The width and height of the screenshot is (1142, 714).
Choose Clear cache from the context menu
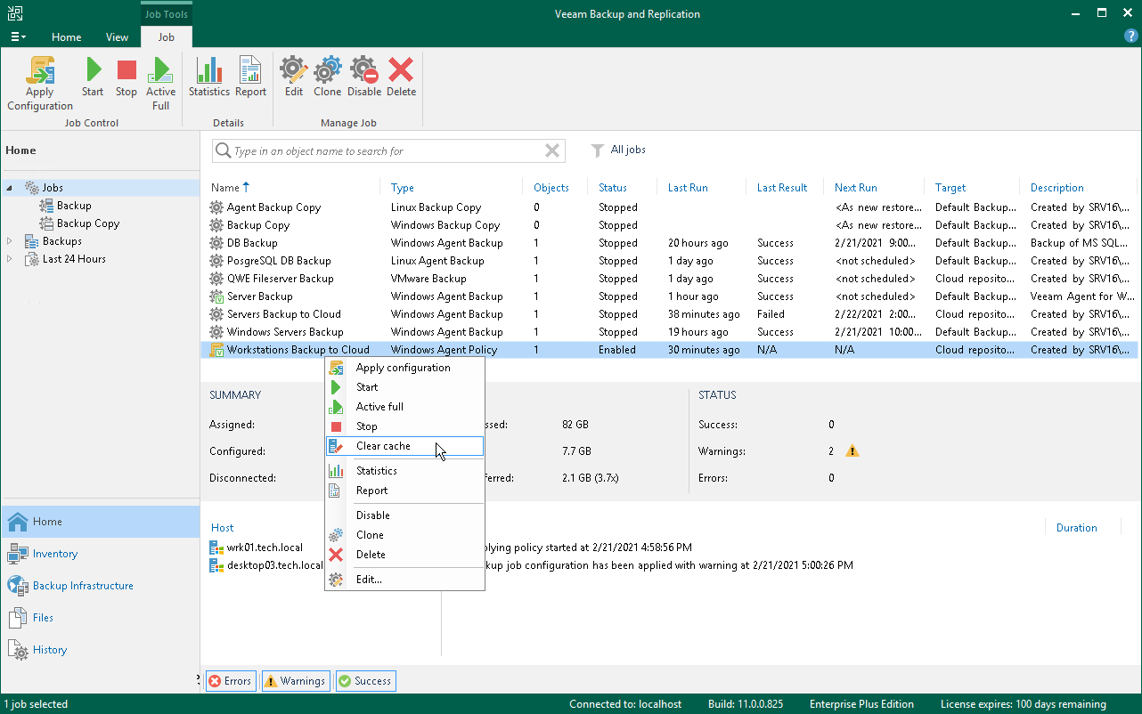404,446
